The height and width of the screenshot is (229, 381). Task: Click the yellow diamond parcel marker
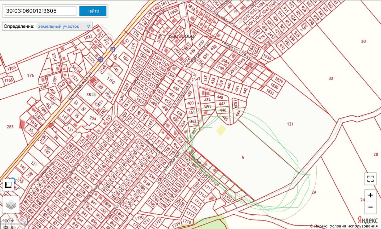pos(221,130)
